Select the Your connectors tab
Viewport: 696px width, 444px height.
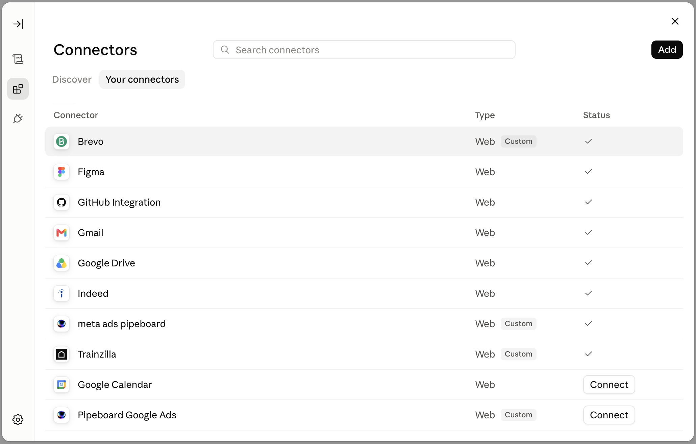tap(142, 79)
